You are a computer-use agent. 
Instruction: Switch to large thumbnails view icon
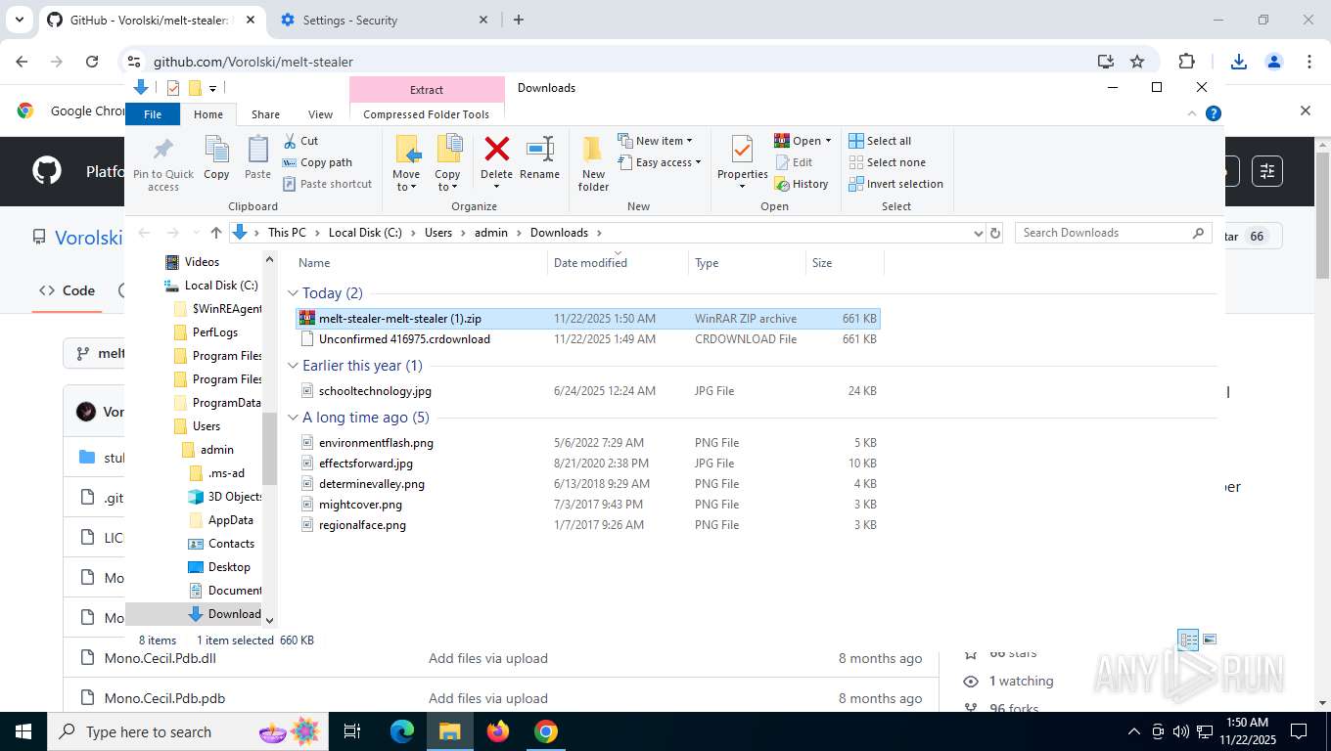[x=1210, y=640]
